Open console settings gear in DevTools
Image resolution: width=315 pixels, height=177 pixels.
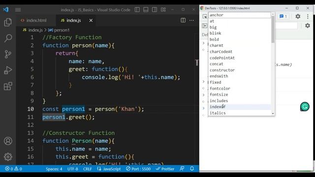[x=308, y=26]
